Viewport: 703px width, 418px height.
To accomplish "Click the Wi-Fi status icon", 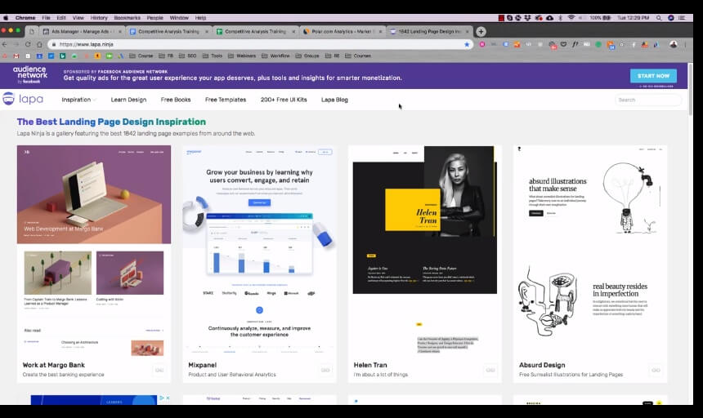I will [571, 18].
